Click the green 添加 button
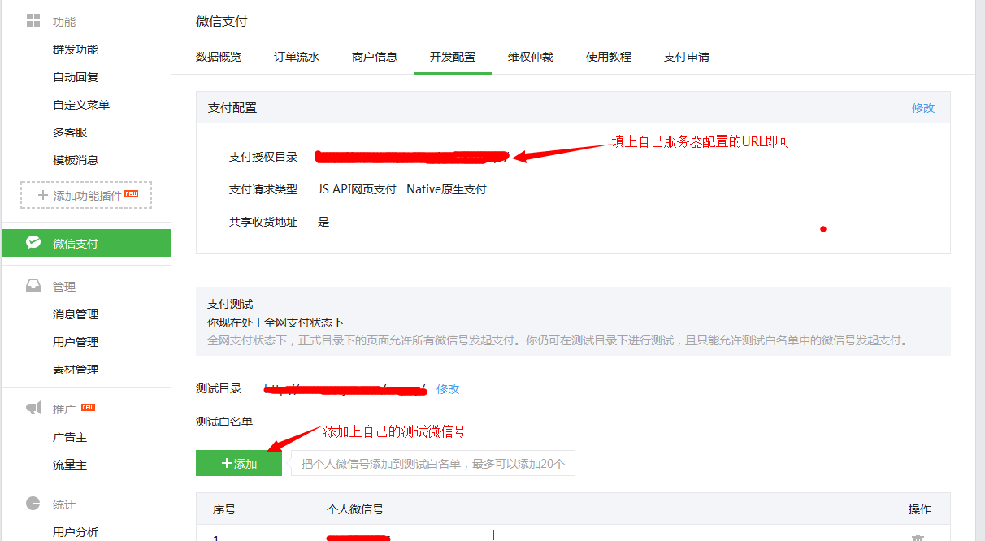The height and width of the screenshot is (541, 985). 239,463
